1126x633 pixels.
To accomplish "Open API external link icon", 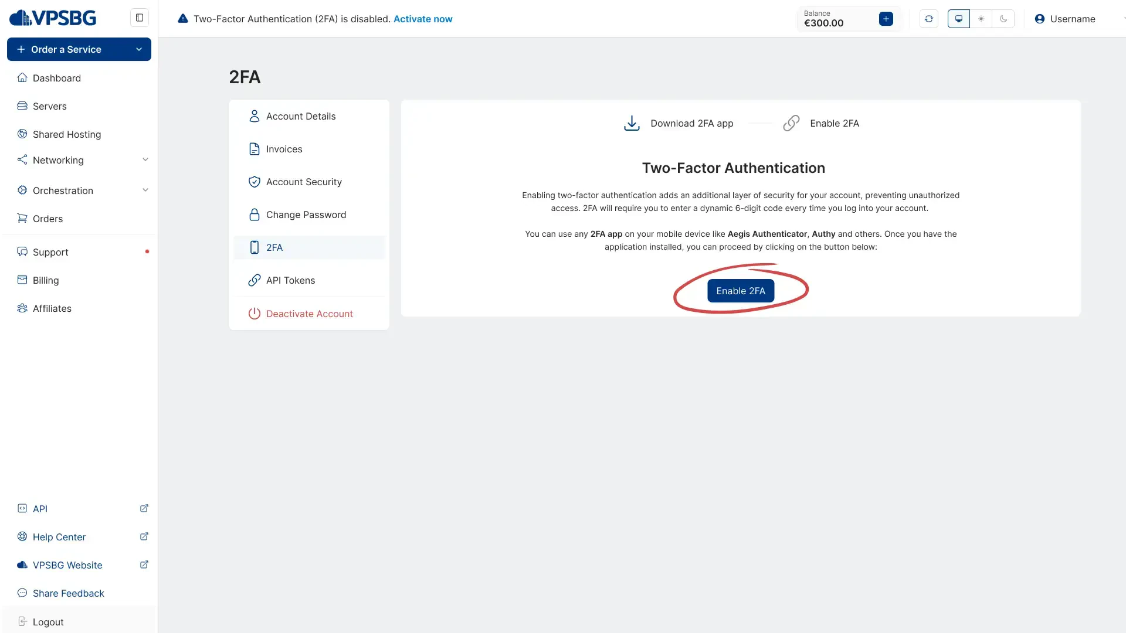I will tap(144, 509).
